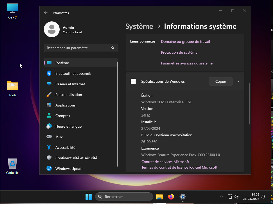Open Contrat de services Microsoft link
This screenshot has height=204, width=273.
point(165,162)
